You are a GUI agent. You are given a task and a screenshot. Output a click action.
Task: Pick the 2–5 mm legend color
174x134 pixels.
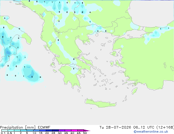click(x=24, y=130)
